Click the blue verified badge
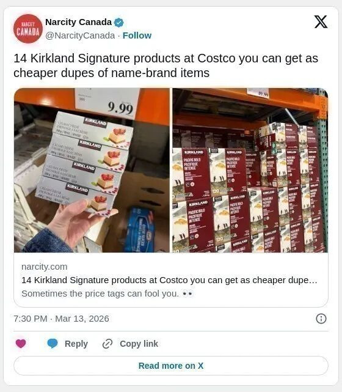The image size is (342, 392). click(x=119, y=23)
